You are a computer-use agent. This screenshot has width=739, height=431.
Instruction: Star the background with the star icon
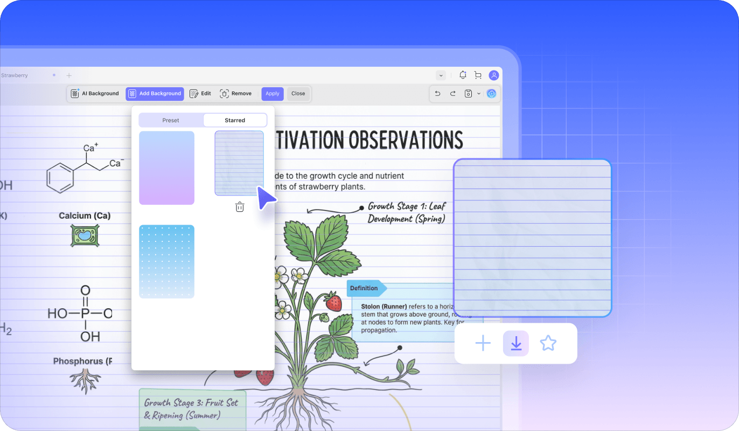click(548, 343)
